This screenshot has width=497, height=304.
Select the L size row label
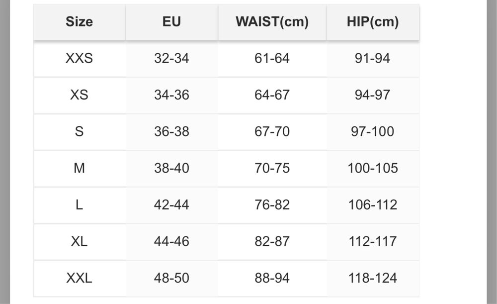coord(79,204)
